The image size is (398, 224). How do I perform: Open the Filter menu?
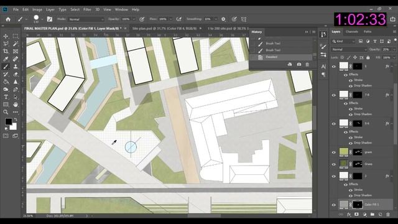point(87,9)
